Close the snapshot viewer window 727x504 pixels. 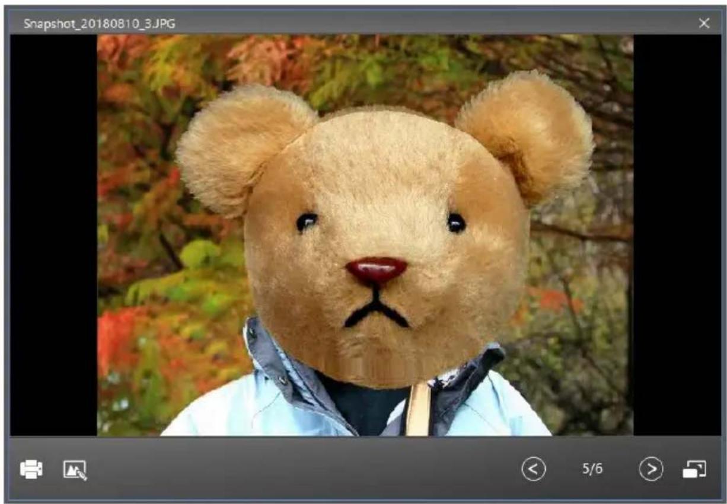point(704,23)
